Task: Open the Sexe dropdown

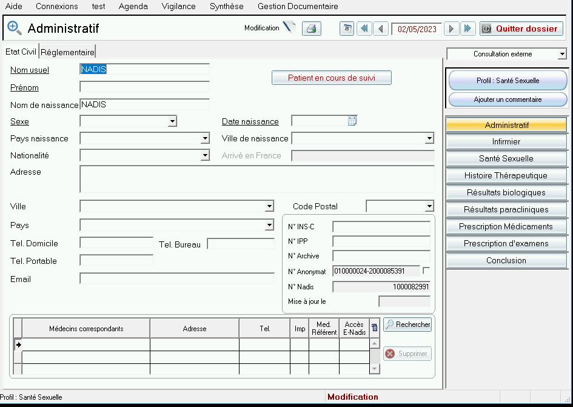Action: (172, 121)
